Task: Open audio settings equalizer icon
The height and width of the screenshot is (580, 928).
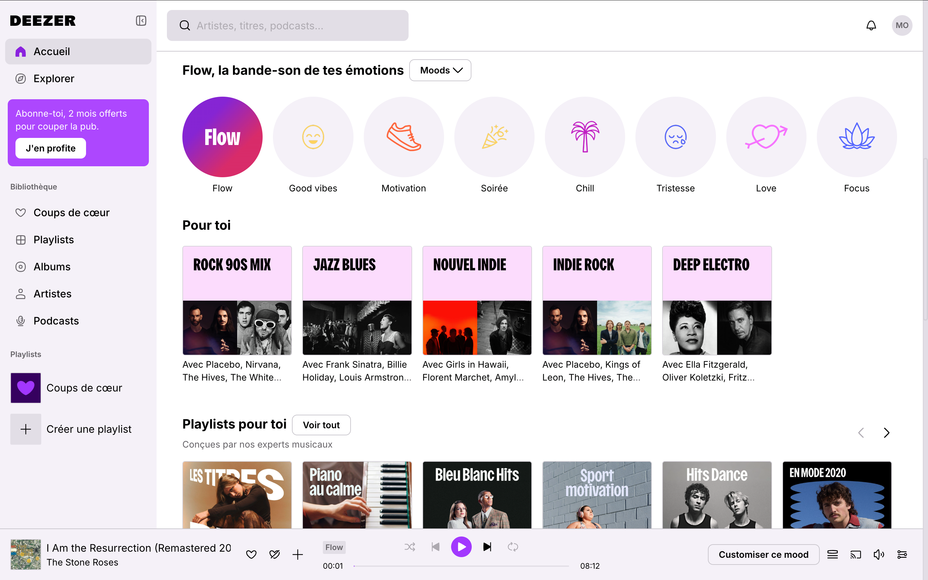Action: click(x=902, y=554)
